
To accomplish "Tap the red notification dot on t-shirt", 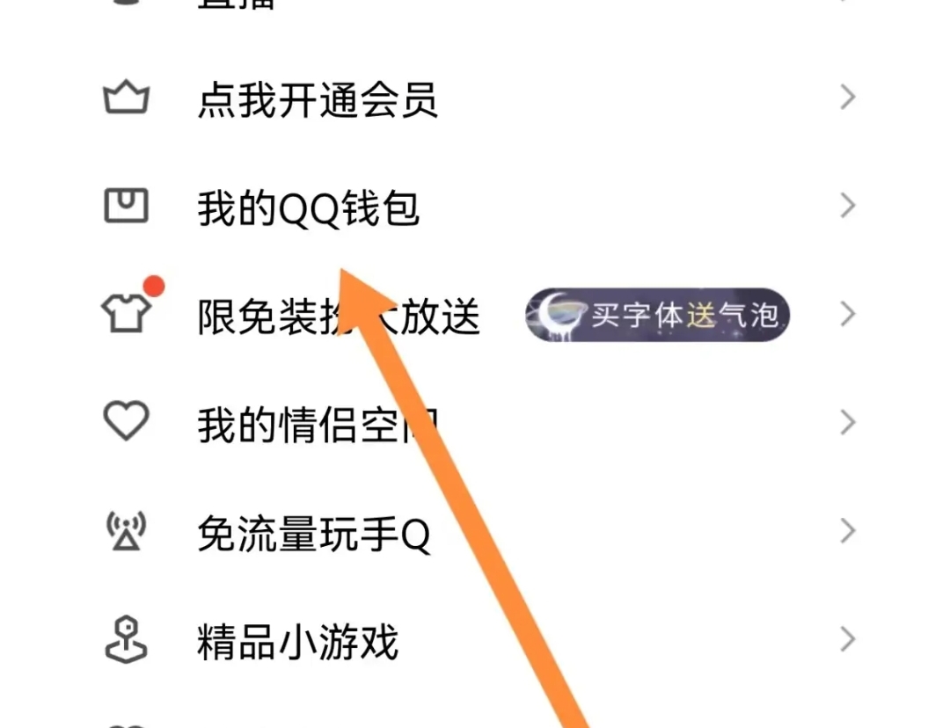I will click(154, 286).
